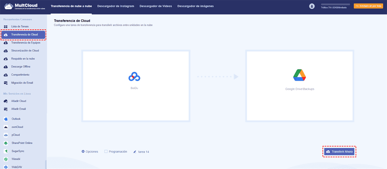Image resolution: width=387 pixels, height=169 pixels.
Task: Open Lista de Tareas icon
Action: click(6, 26)
